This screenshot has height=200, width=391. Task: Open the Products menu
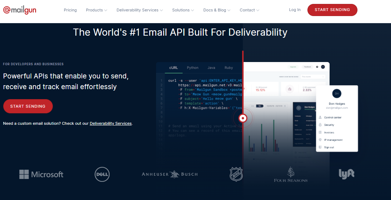[95, 10]
